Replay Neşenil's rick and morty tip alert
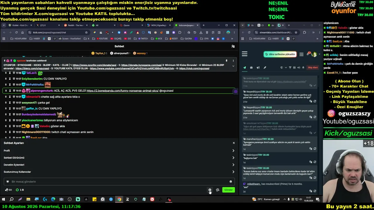The width and height of the screenshot is (374, 210). 315,101
